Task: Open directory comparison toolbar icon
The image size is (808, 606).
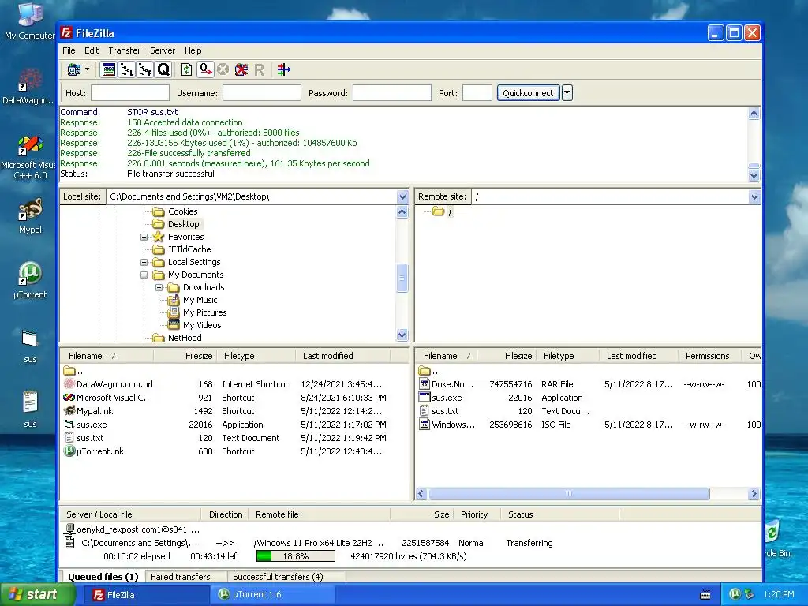Action: click(283, 69)
